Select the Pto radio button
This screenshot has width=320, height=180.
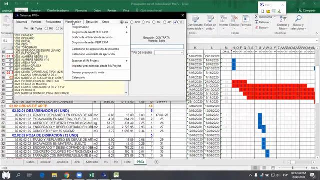click(x=143, y=22)
